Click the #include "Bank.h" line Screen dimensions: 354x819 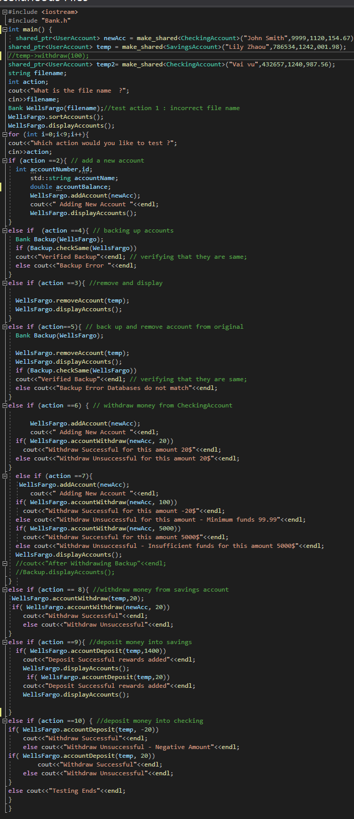click(x=39, y=21)
